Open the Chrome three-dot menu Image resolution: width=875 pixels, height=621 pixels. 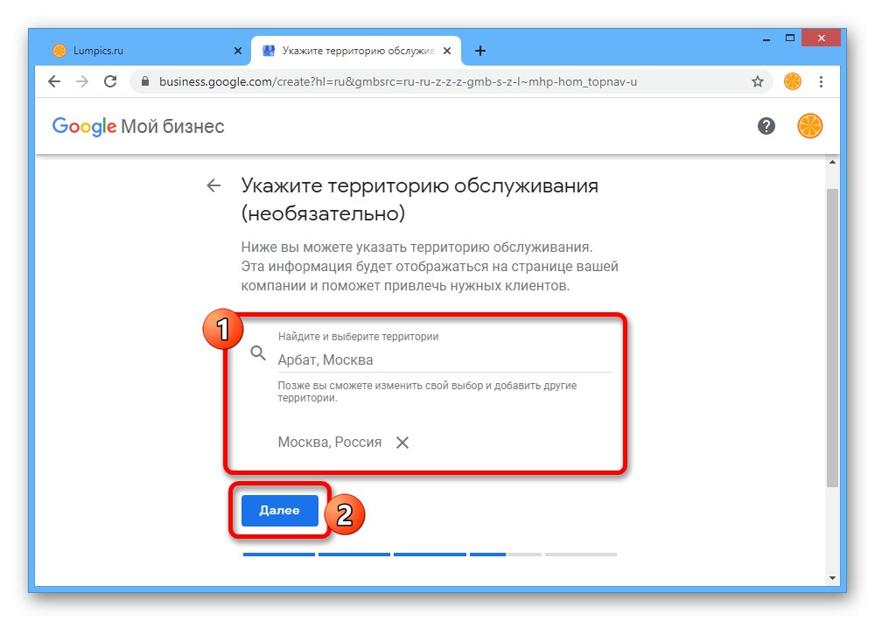tap(821, 81)
